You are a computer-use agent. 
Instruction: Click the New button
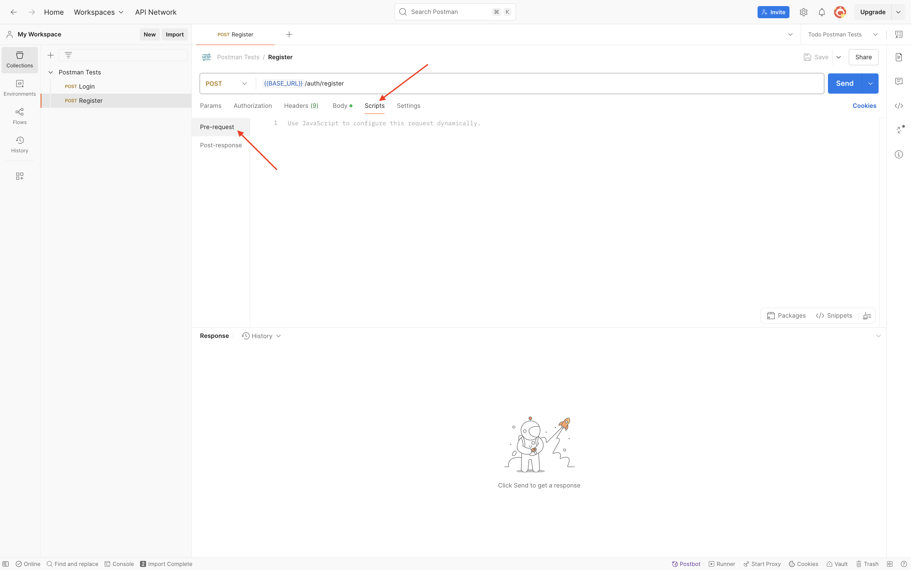149,34
